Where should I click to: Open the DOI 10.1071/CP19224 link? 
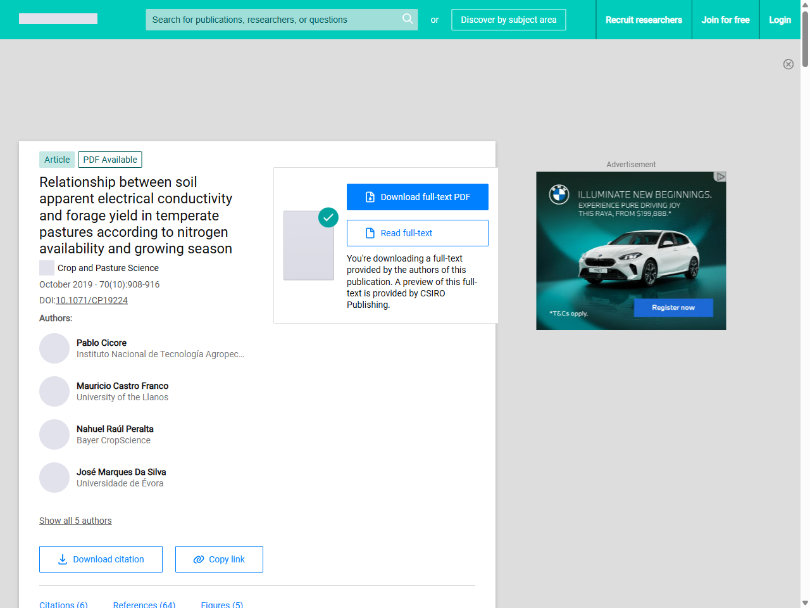tap(92, 300)
